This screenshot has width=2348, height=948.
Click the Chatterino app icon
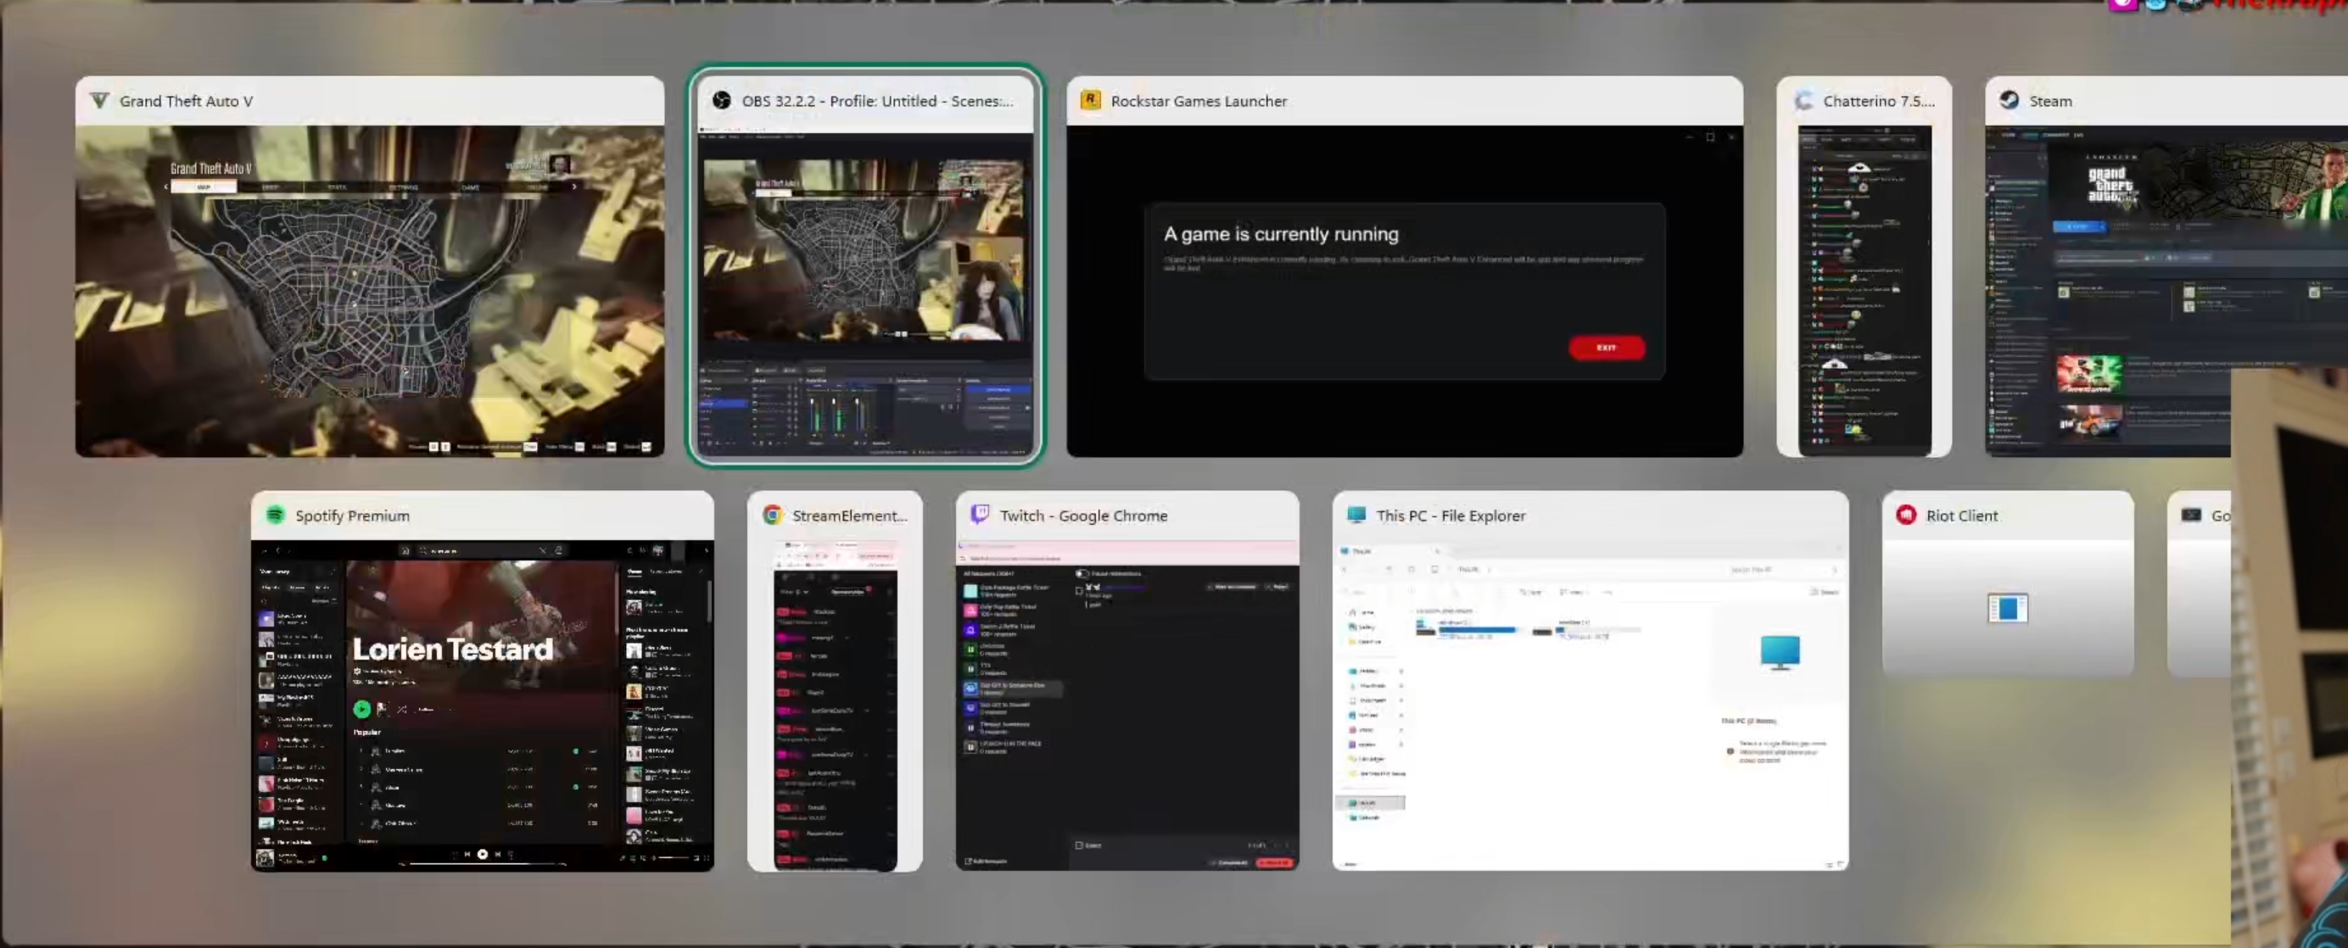(1803, 101)
